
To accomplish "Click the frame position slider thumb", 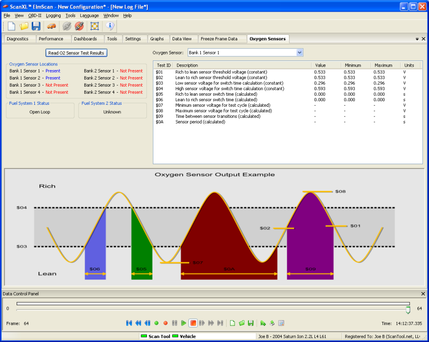I will pos(408,310).
